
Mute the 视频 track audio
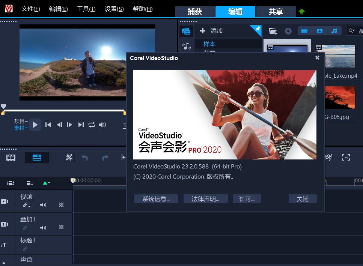point(43,205)
